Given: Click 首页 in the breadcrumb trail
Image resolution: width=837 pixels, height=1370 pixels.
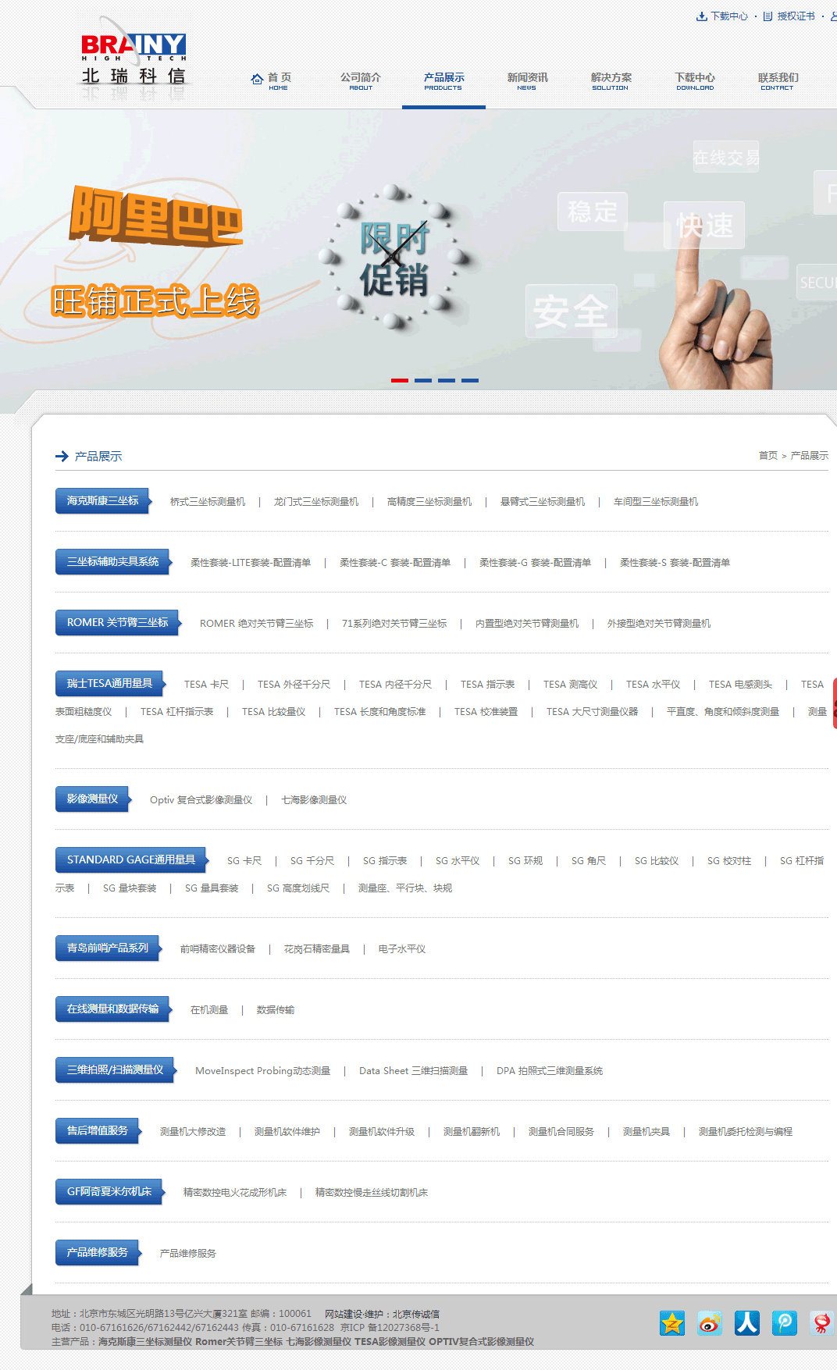Looking at the screenshot, I should click(x=768, y=456).
